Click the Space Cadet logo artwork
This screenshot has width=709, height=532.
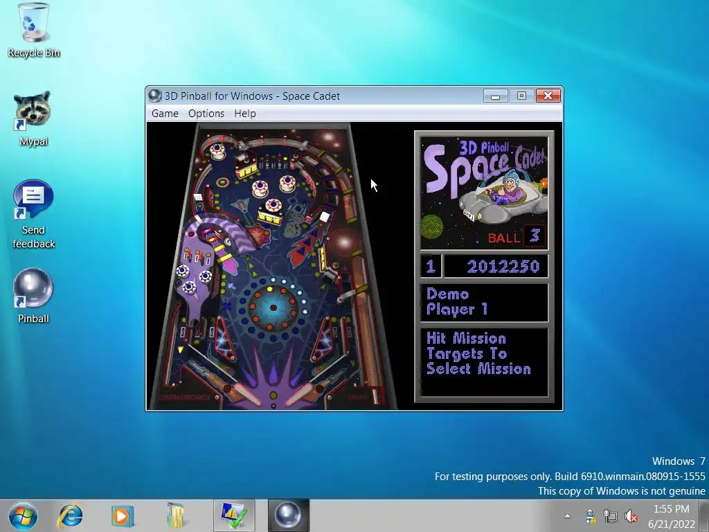484,194
